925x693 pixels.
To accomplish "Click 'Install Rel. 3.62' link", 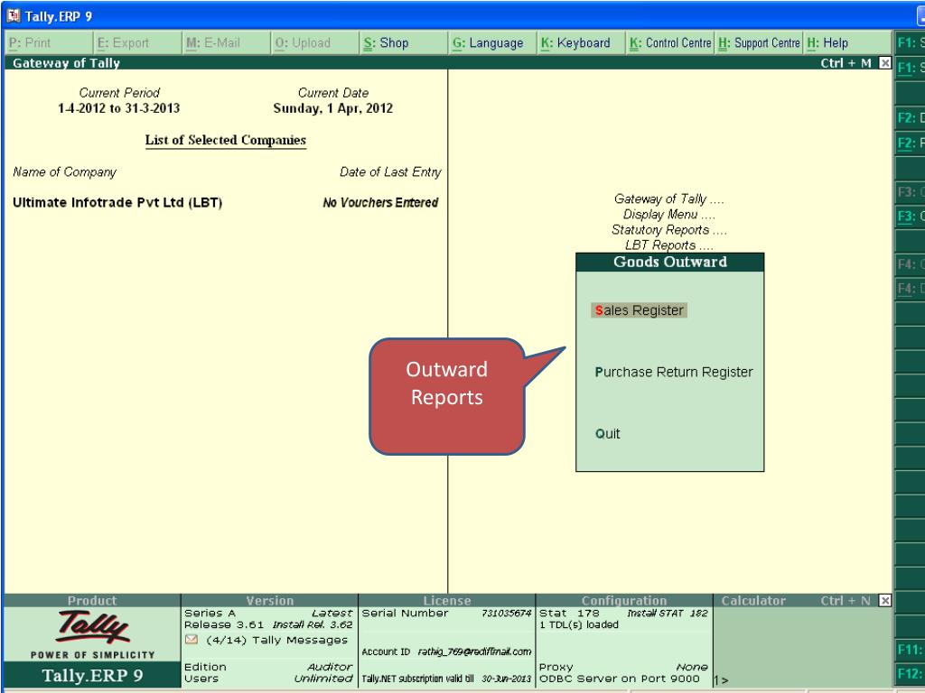I will point(313,624).
